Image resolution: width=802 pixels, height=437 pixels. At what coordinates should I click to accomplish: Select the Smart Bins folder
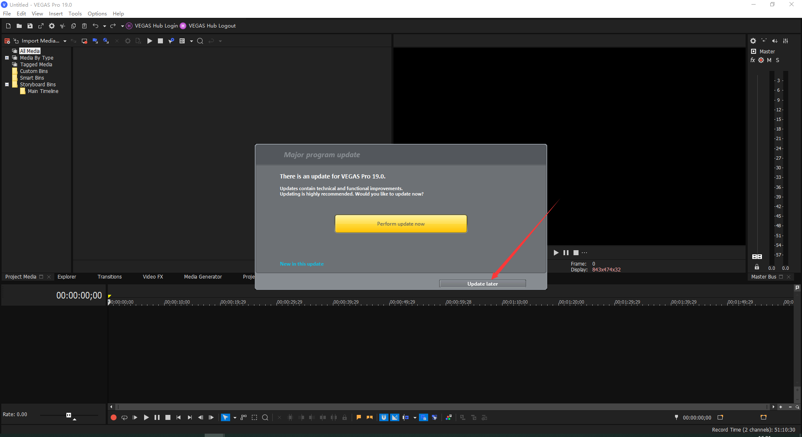coord(32,78)
